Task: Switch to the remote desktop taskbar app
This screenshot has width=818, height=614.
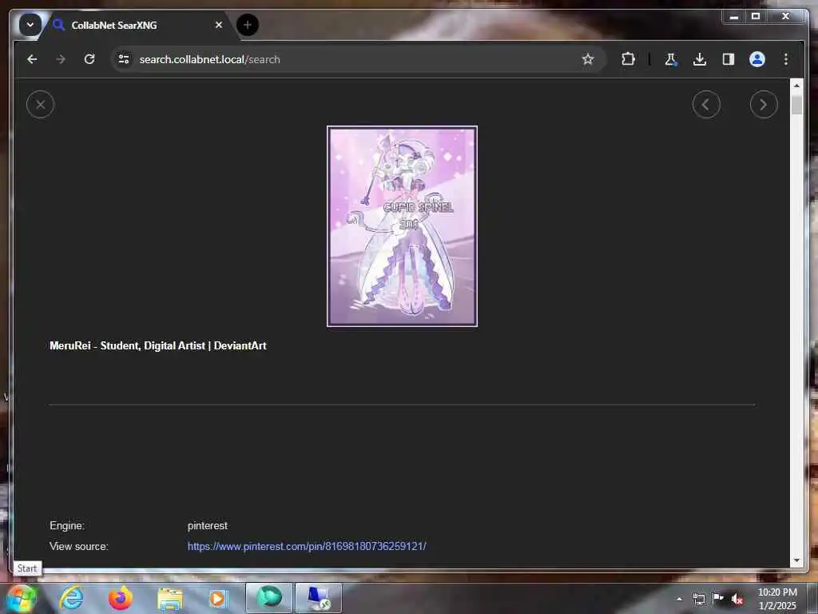Action: [318, 598]
